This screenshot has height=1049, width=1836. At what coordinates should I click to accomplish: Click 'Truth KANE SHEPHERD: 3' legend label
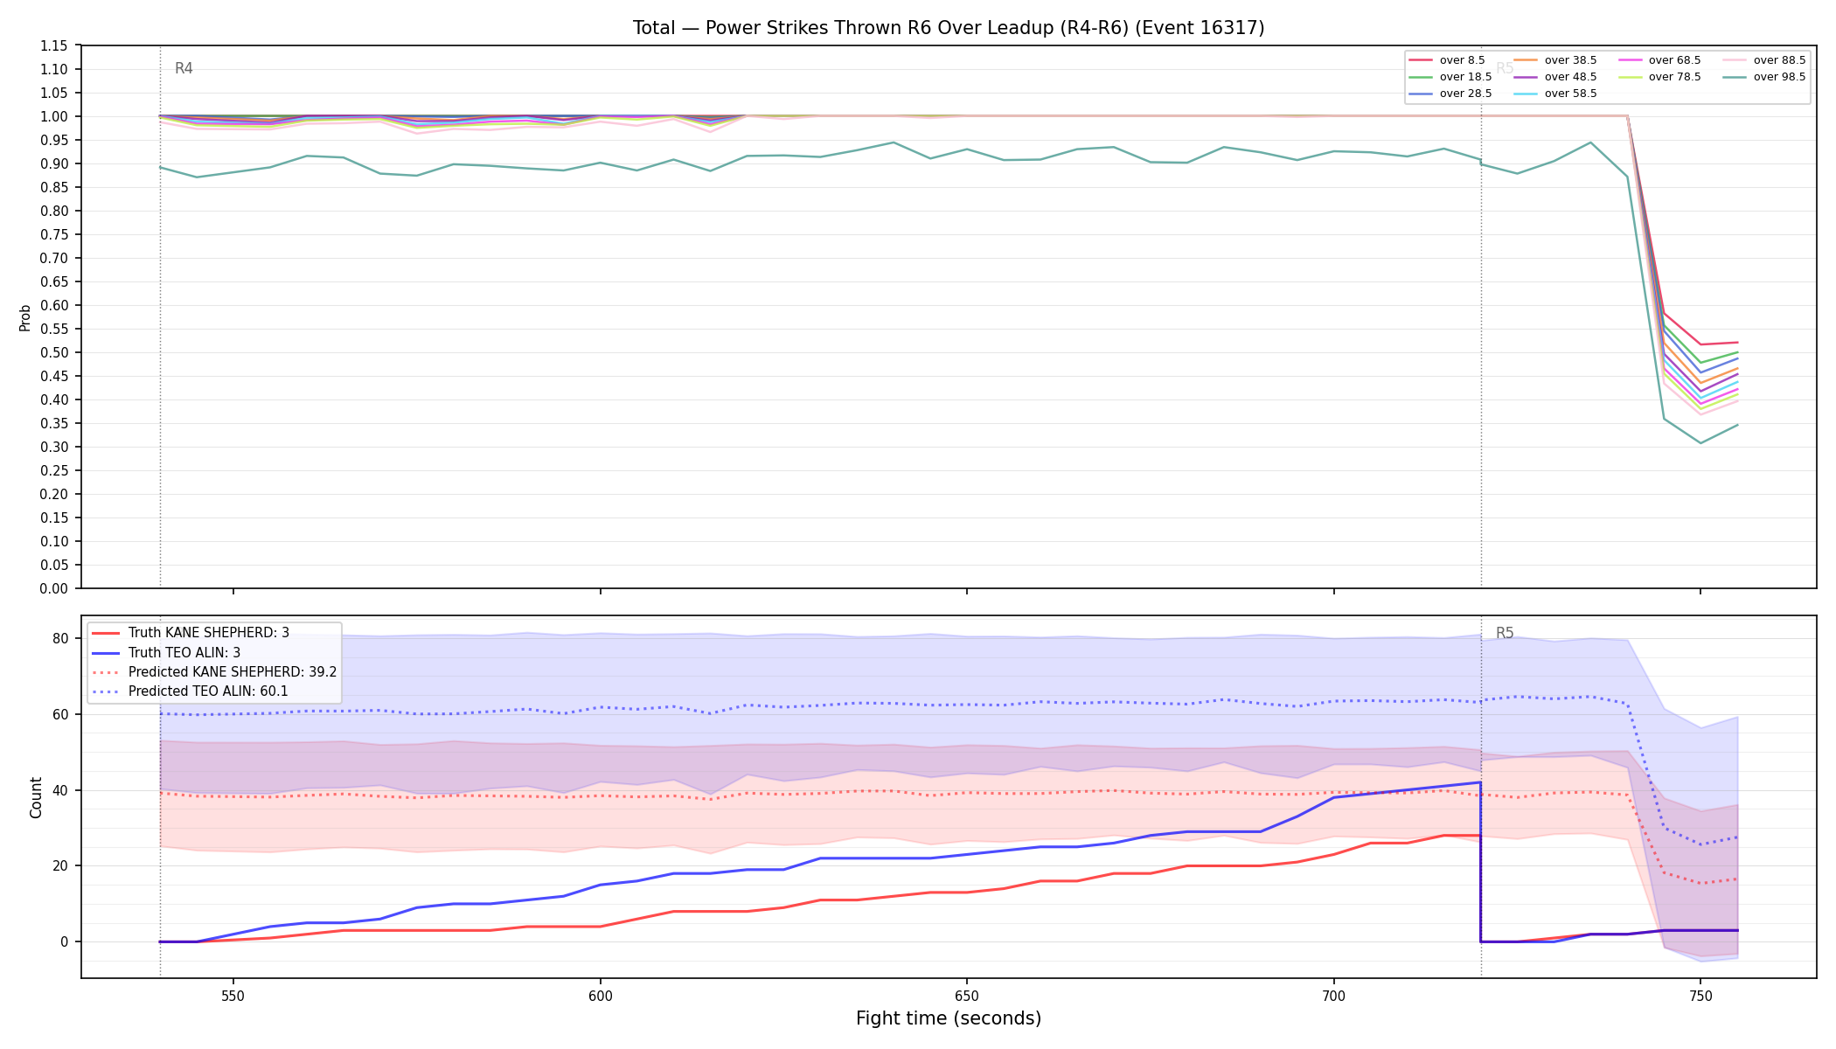coord(209,633)
